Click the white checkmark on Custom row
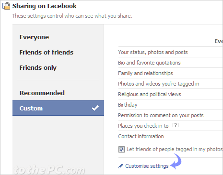223x175 pixels. point(95,108)
